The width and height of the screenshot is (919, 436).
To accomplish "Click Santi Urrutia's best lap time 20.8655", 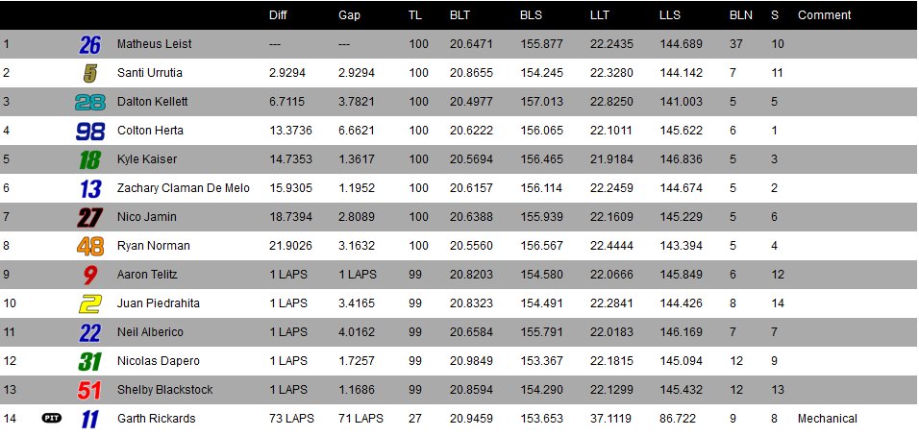I will pyautogui.click(x=472, y=73).
